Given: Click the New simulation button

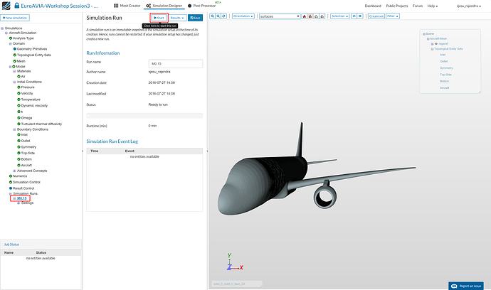Looking at the screenshot, I should pos(15,18).
